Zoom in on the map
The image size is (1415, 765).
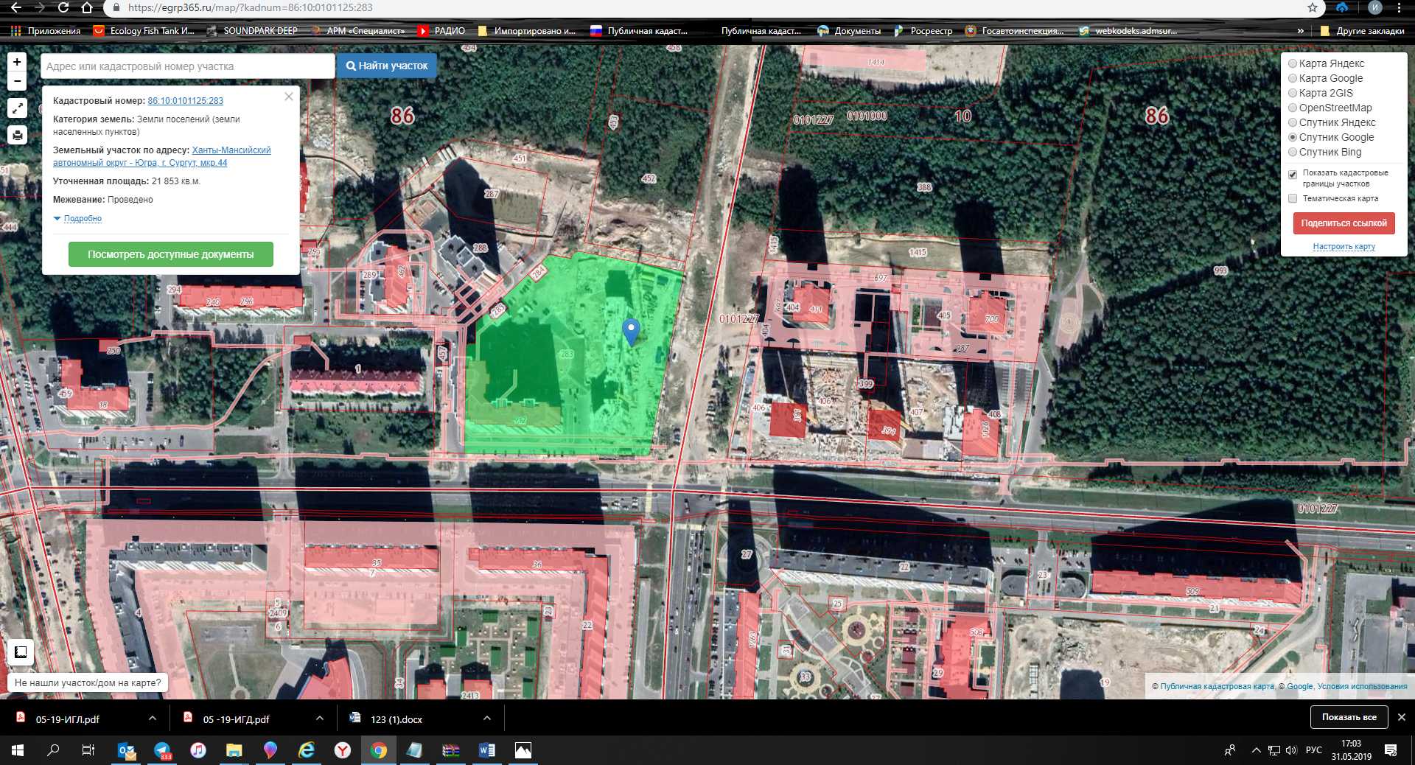pos(17,62)
